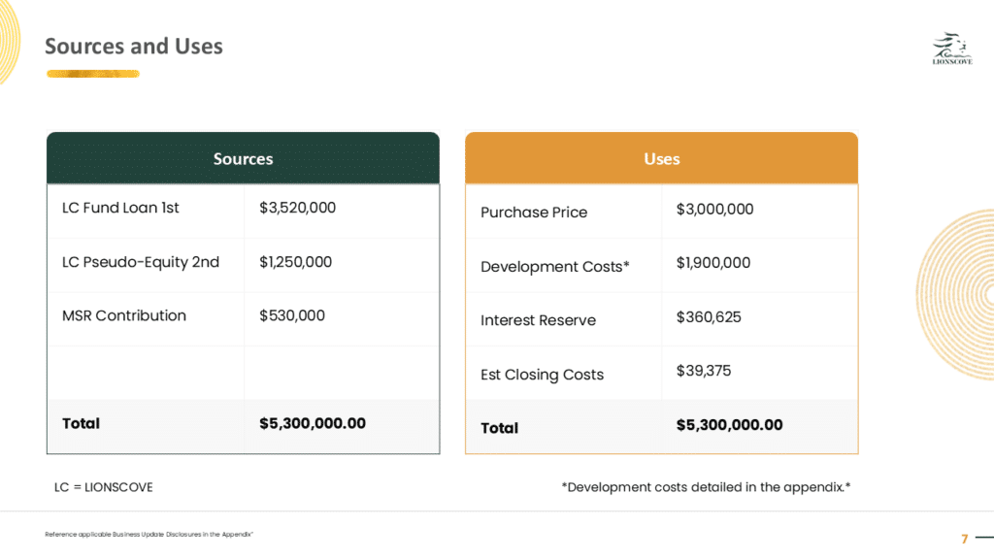Viewport: 994px width, 559px height.
Task: Click the Development Costs* label
Action: pos(555,267)
